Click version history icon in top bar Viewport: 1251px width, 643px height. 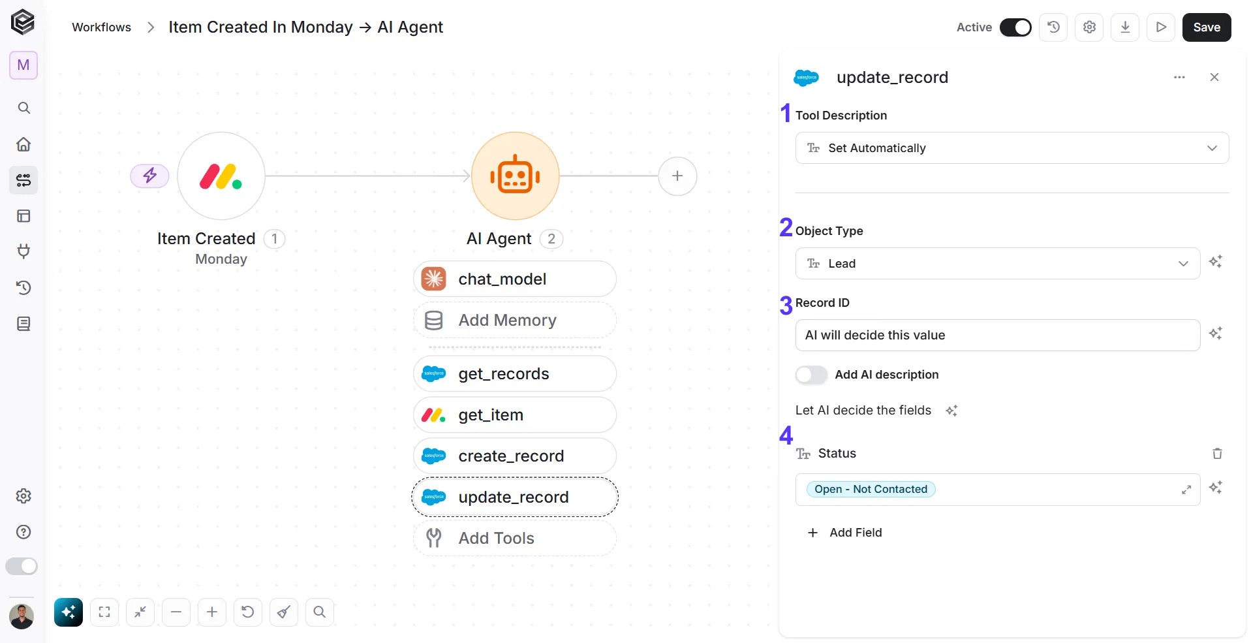tap(1053, 27)
